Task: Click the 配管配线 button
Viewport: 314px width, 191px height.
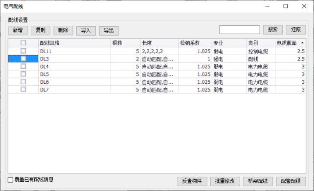Action: click(x=291, y=181)
